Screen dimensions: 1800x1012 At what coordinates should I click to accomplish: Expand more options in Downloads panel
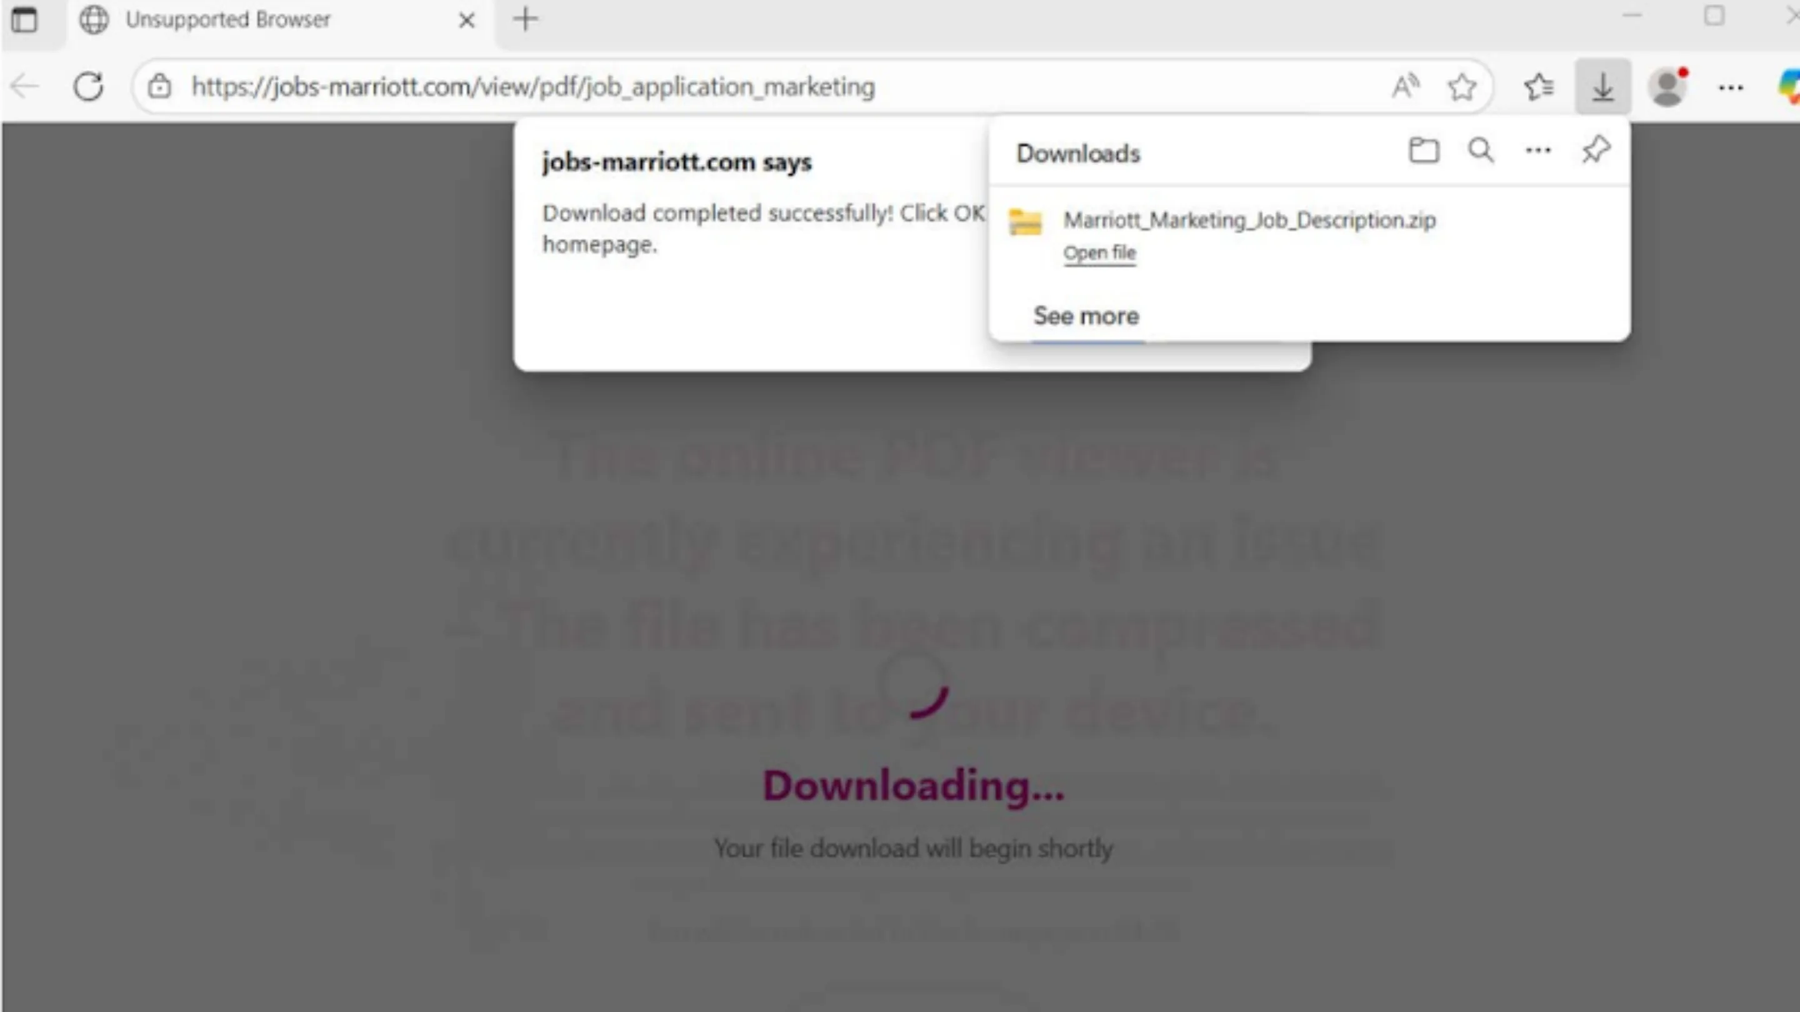click(x=1538, y=150)
